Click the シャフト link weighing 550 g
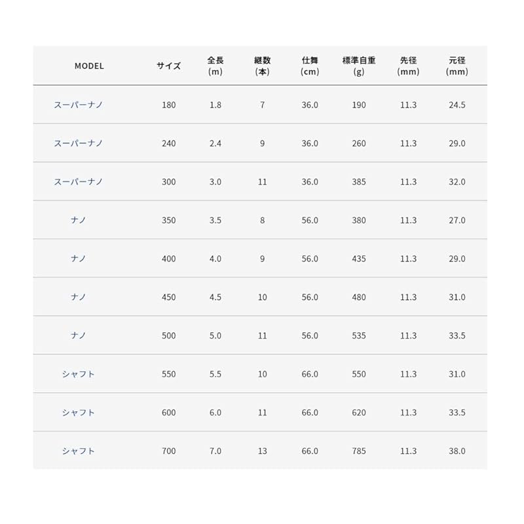Viewport: 524px width, 524px height. coord(79,374)
